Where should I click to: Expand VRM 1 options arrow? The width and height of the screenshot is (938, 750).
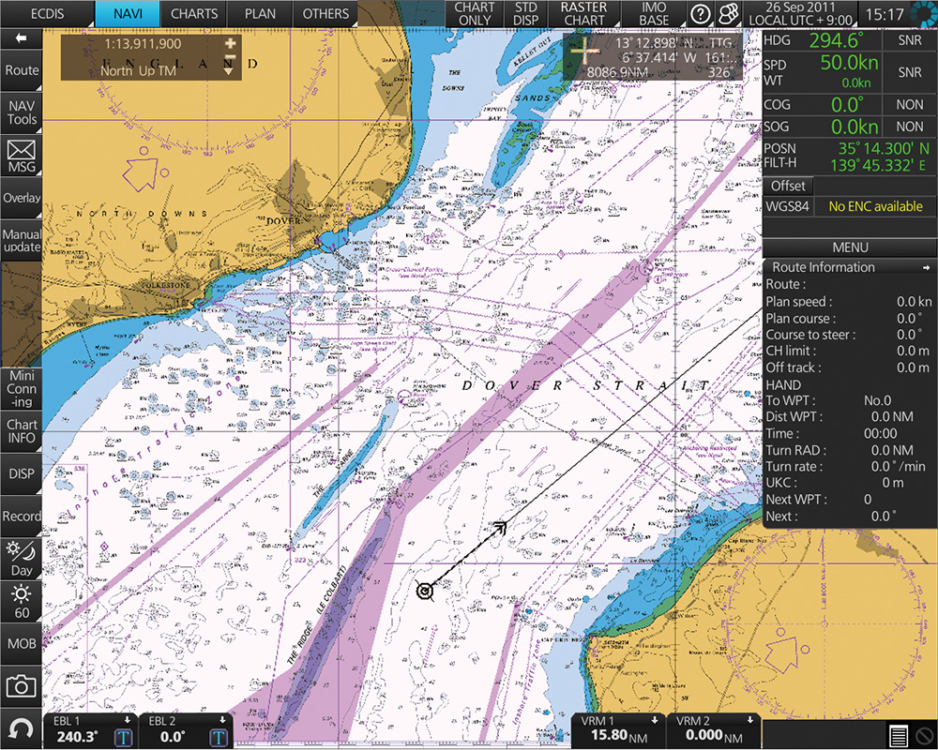[655, 720]
